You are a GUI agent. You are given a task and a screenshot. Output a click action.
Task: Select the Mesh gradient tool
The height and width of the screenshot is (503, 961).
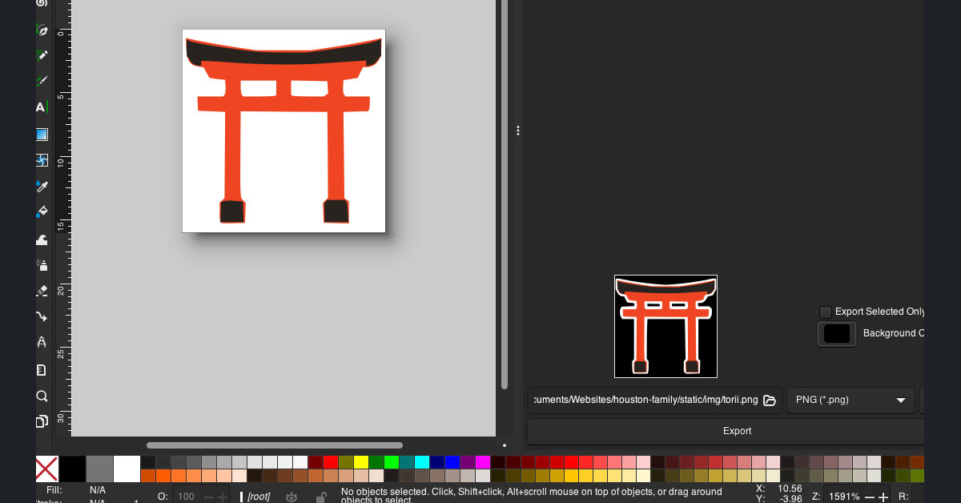coord(42,160)
